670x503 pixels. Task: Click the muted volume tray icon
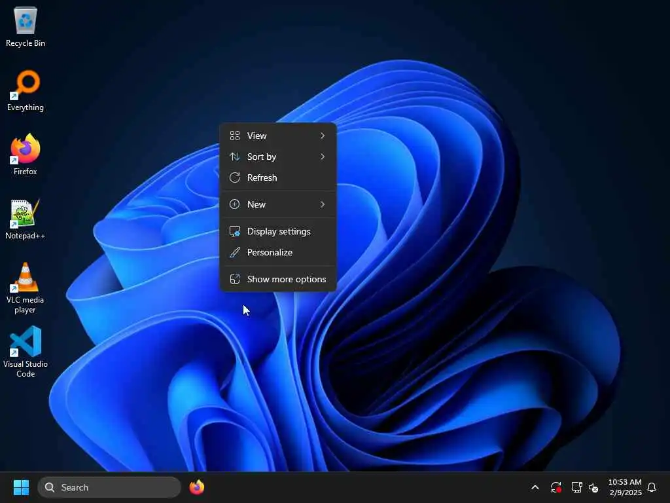click(593, 487)
